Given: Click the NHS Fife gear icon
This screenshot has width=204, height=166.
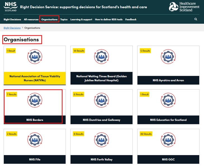Looking at the screenshot, I should tap(35, 140).
